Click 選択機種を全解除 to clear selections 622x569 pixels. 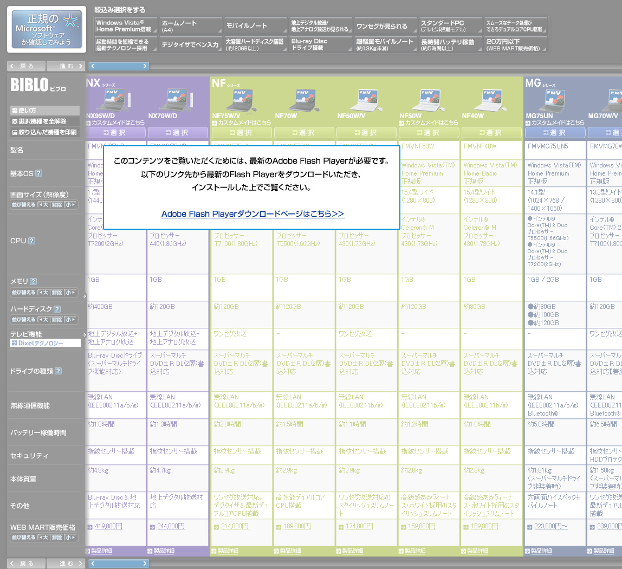click(44, 121)
